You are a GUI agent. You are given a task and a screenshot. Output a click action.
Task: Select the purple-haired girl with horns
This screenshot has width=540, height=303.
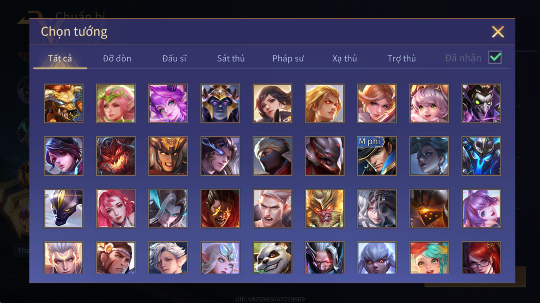pyautogui.click(x=168, y=103)
